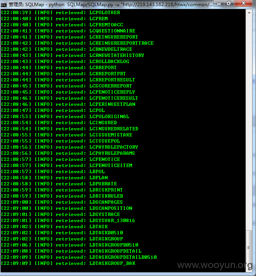The width and height of the screenshot is (256, 276).
Task: Select the line LCPENOTICERESULT
Action: 70,98
